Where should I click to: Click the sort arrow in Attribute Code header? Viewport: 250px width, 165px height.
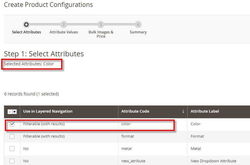point(183,111)
